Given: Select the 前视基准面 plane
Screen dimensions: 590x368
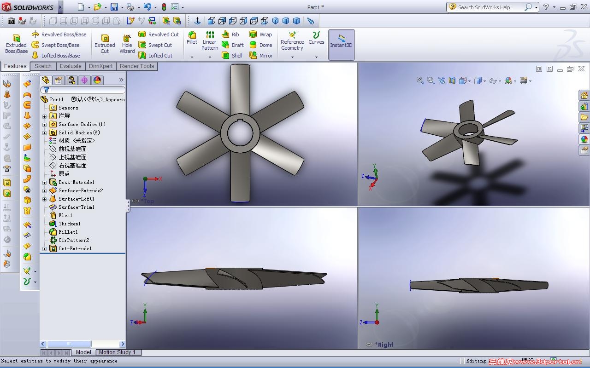Looking at the screenshot, I should click(x=68, y=149).
